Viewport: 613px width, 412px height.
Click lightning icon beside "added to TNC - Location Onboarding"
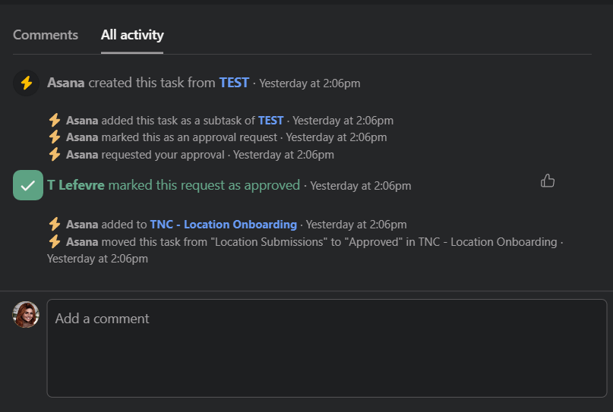coord(55,225)
